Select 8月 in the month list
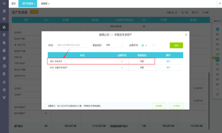 (217, 34)
